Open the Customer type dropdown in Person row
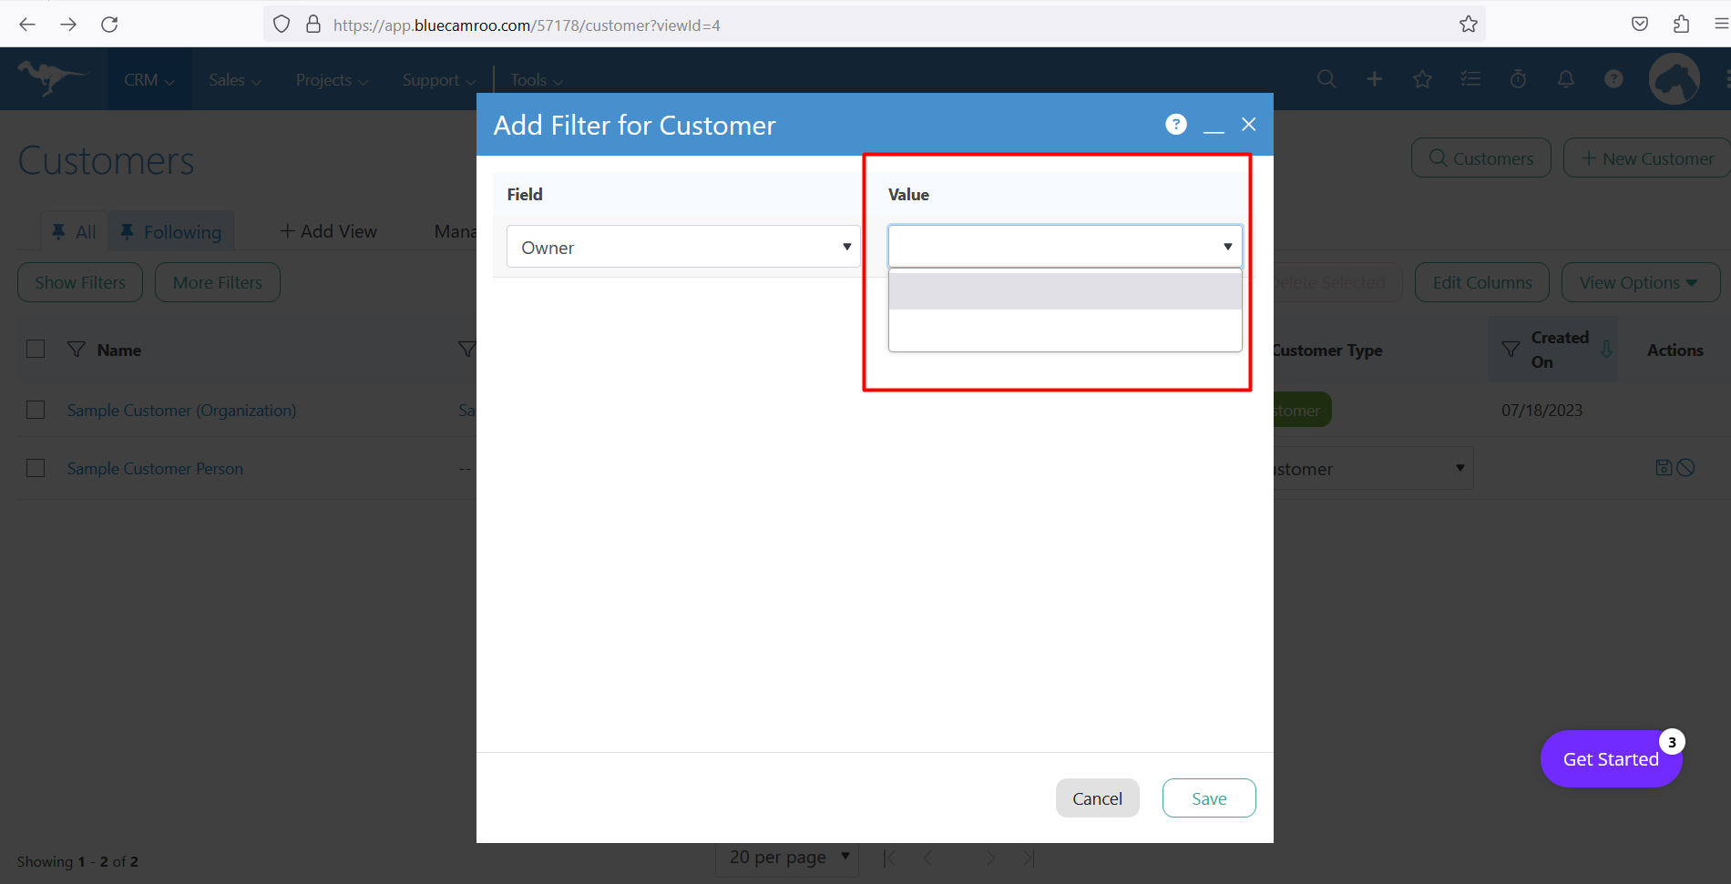Screen dimensions: 1731x884 pos(1373,468)
